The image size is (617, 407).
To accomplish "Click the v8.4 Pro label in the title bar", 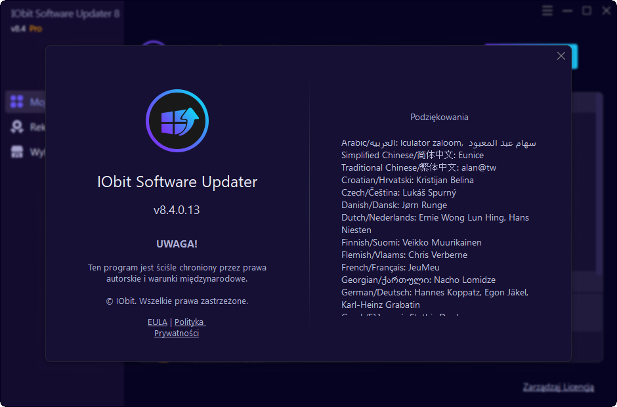I will pyautogui.click(x=26, y=29).
